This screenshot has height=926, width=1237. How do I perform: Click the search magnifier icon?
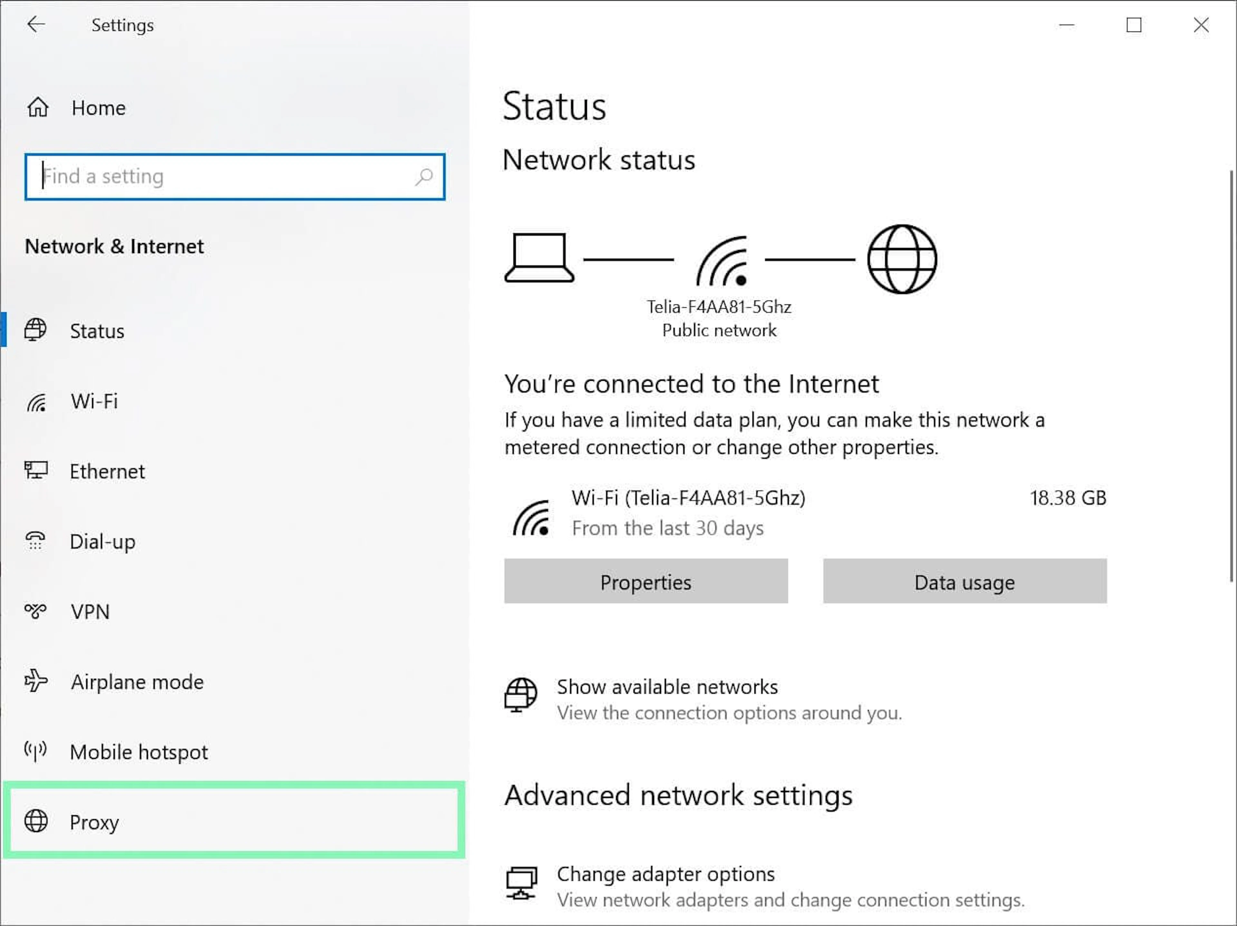tap(424, 177)
